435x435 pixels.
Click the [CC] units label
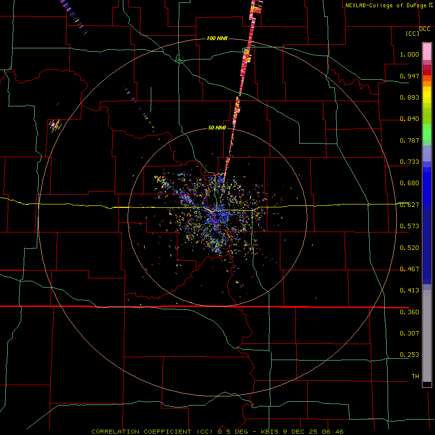[x=413, y=33]
